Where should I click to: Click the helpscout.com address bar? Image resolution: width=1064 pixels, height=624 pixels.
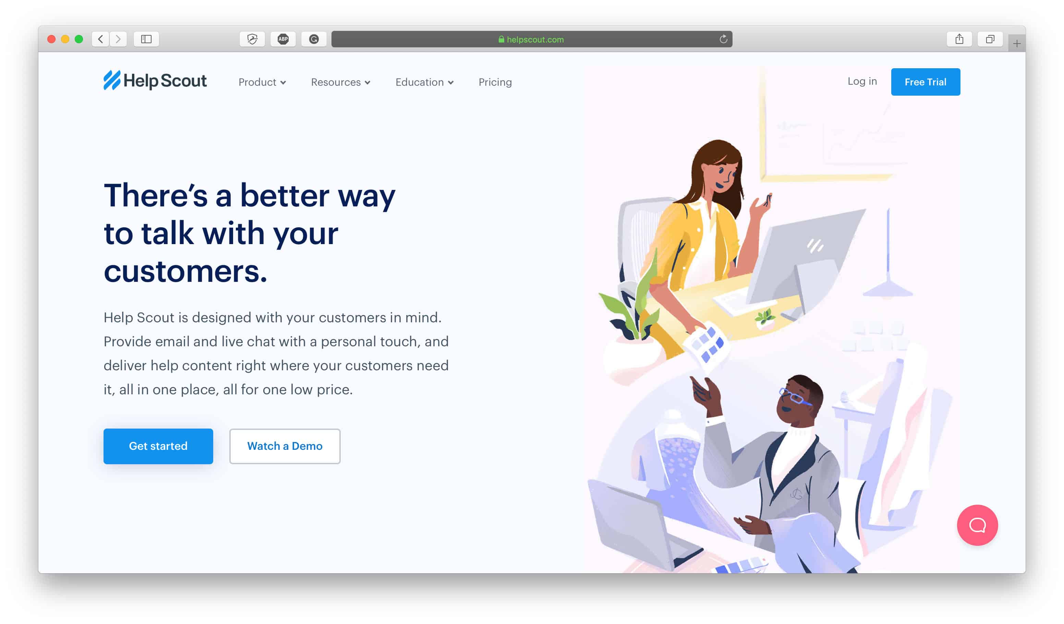[x=532, y=39]
